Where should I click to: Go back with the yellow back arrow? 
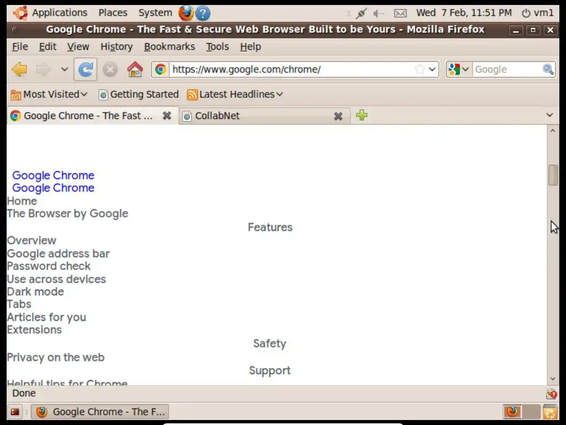click(19, 69)
